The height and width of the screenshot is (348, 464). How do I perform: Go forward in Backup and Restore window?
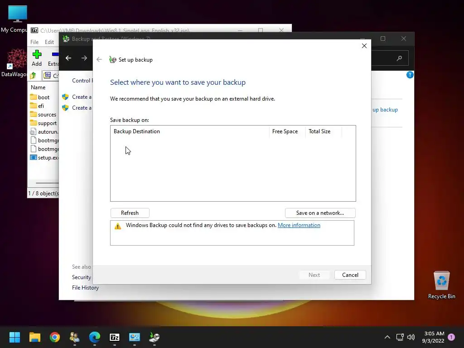tap(84, 58)
